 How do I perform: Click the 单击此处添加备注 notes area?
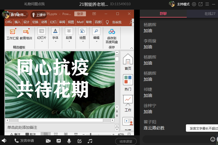tap(60, 127)
